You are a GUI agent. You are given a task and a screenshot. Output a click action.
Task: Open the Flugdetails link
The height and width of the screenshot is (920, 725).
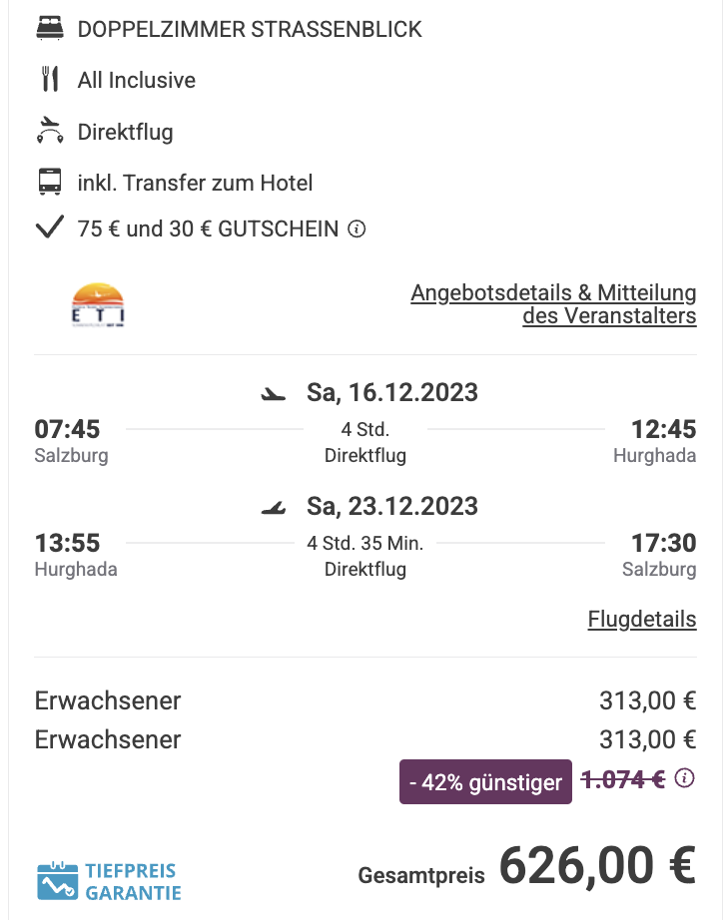[x=642, y=619]
